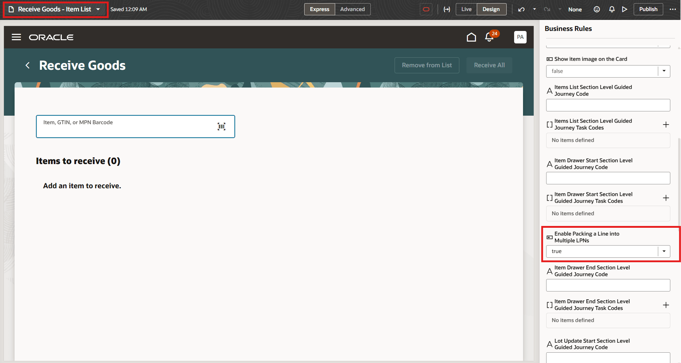Add an Items List Section Level Task Code
This screenshot has width=681, height=363.
click(x=666, y=125)
